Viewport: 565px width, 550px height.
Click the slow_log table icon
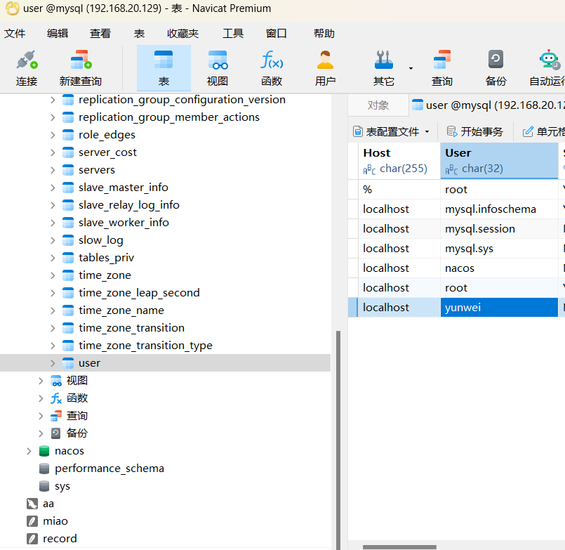click(x=68, y=240)
